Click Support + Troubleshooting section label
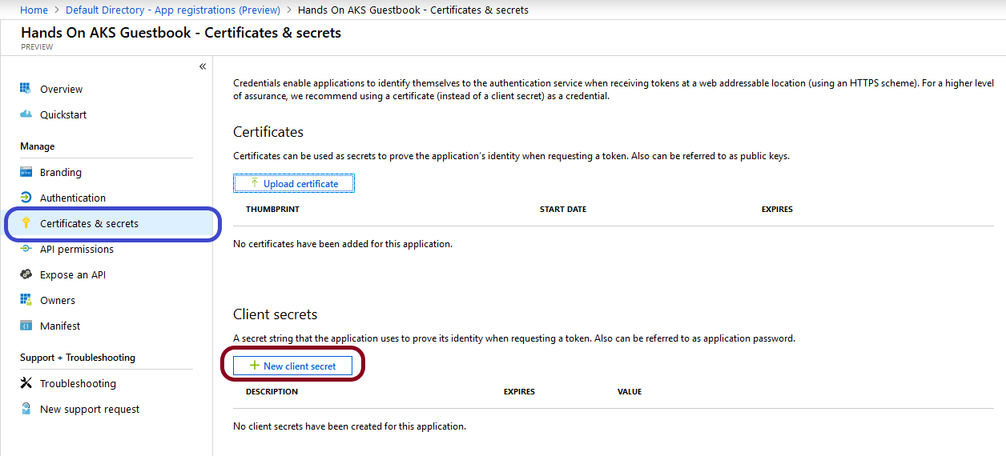 [x=78, y=358]
